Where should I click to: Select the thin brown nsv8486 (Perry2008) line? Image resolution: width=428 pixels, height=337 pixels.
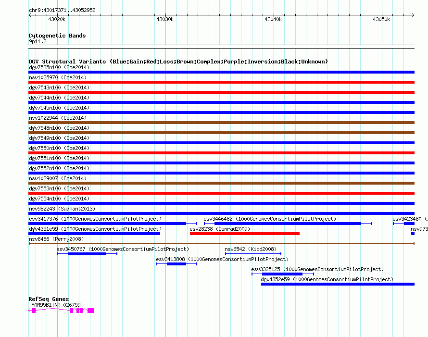pyautogui.click(x=221, y=244)
